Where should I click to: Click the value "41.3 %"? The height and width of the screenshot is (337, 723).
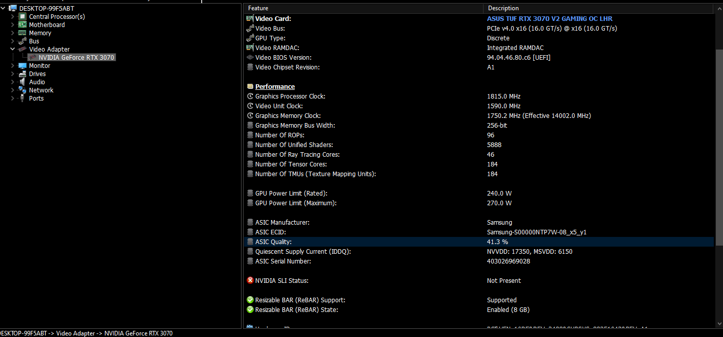(497, 242)
